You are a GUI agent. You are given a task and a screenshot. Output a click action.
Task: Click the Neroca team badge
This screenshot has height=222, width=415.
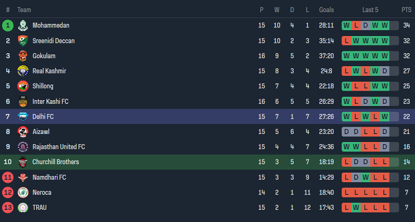click(23, 192)
